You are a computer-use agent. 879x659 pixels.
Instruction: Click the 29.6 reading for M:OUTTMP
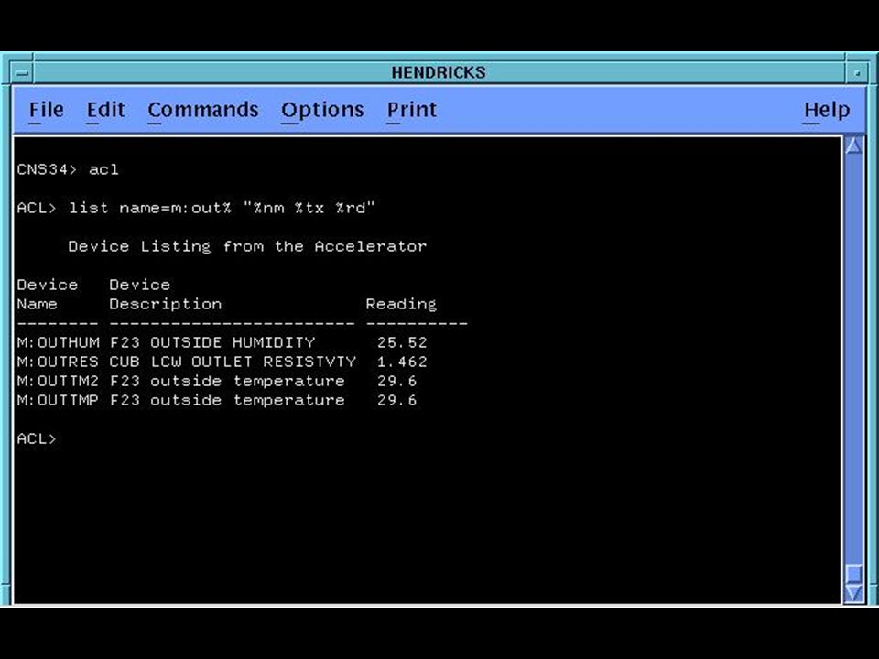(x=396, y=400)
